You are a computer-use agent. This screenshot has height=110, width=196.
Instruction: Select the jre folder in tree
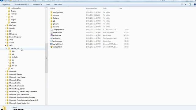click(x=13, y=60)
